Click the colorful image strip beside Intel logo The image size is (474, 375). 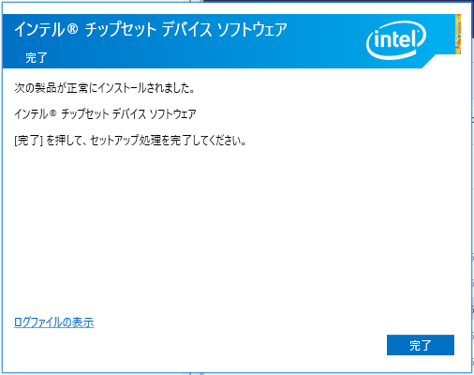pos(458,35)
